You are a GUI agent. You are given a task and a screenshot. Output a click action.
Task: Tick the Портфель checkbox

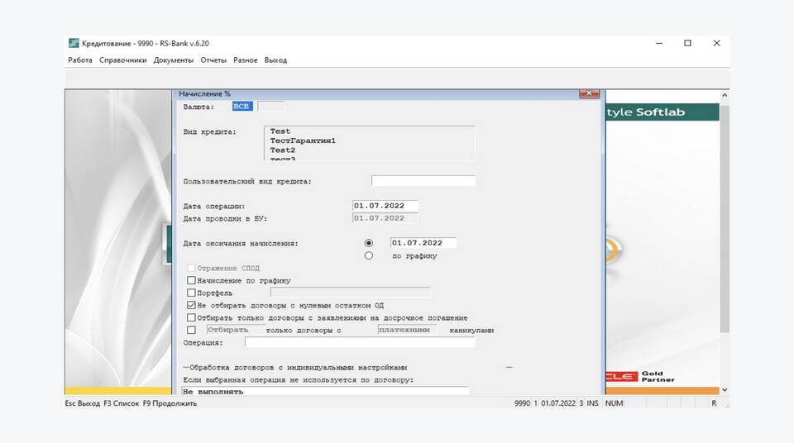tap(192, 293)
